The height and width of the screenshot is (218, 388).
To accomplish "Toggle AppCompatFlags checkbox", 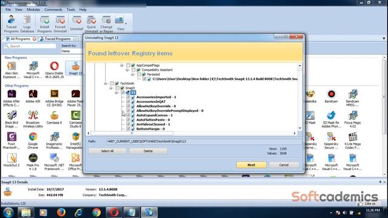I will 128,65.
